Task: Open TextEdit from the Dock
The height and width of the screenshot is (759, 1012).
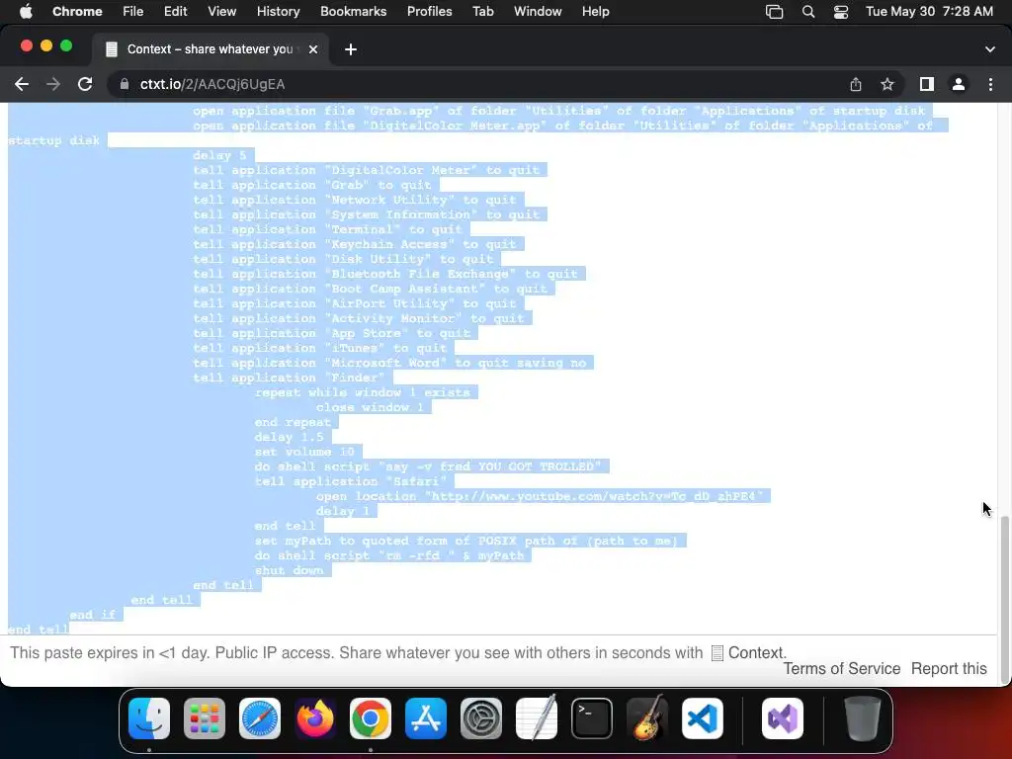Action: point(537,718)
